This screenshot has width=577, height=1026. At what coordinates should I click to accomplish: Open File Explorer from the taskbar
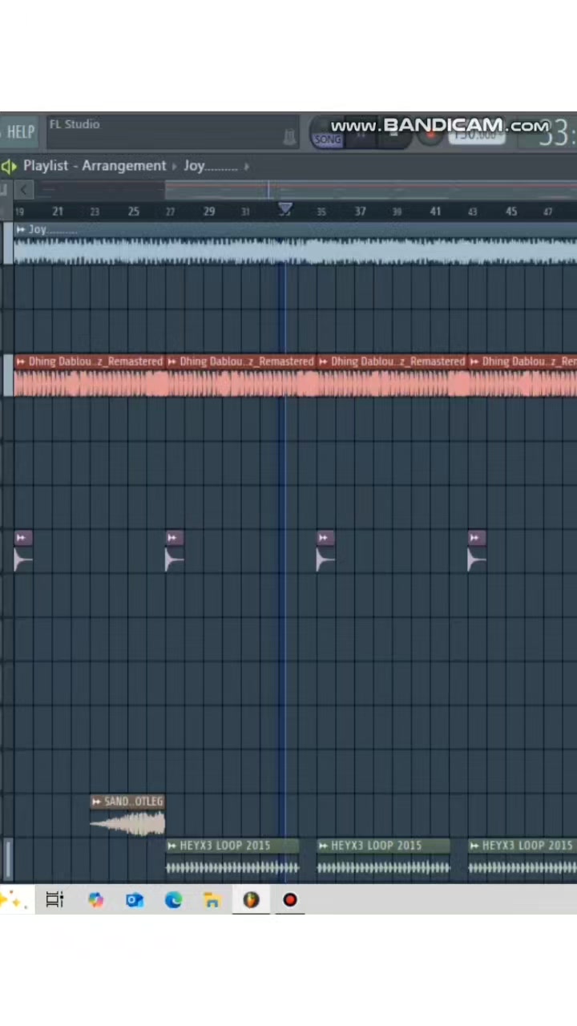pos(212,900)
